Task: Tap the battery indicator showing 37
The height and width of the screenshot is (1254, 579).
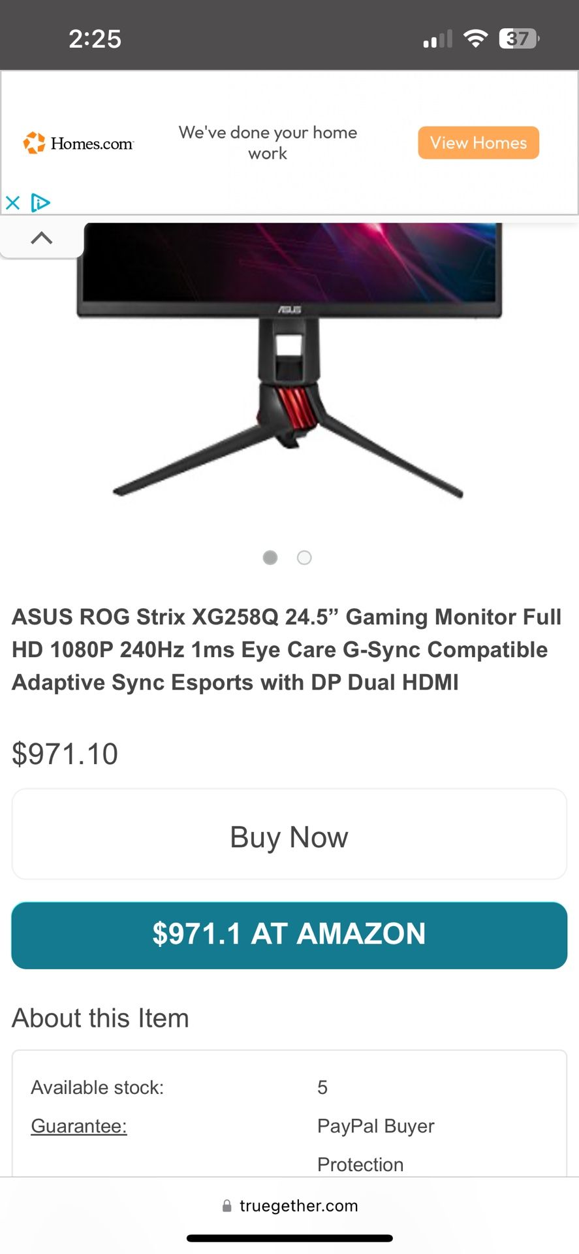Action: click(519, 39)
